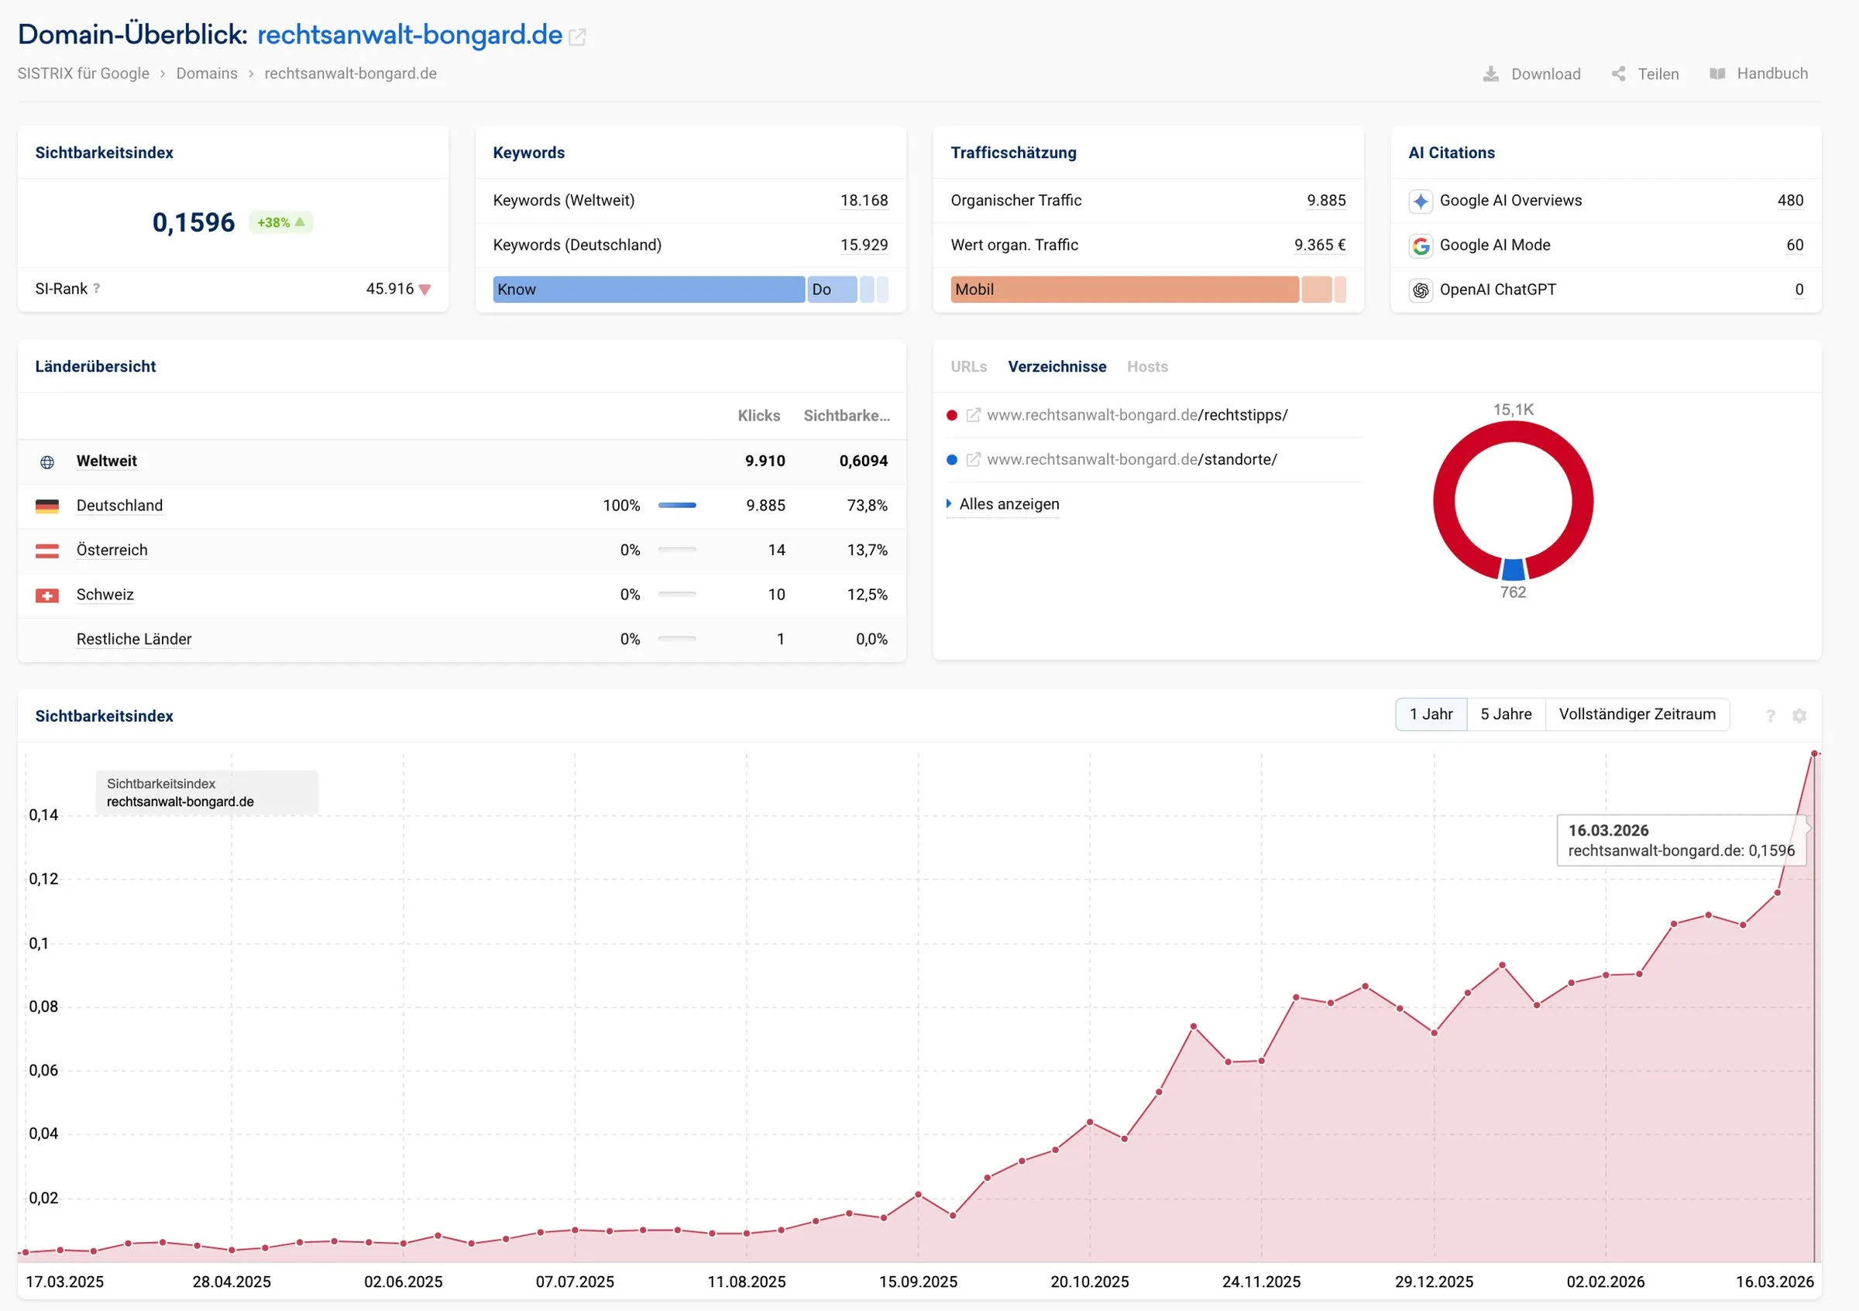The width and height of the screenshot is (1859, 1311).
Task: Click the Teilen share icon
Action: [1619, 74]
